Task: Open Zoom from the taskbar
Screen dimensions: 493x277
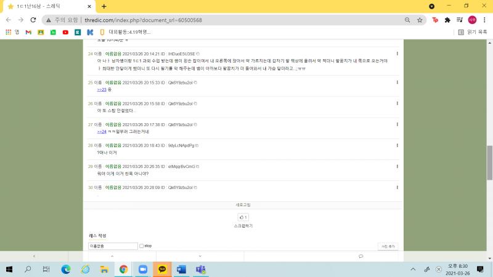Action: pyautogui.click(x=143, y=269)
